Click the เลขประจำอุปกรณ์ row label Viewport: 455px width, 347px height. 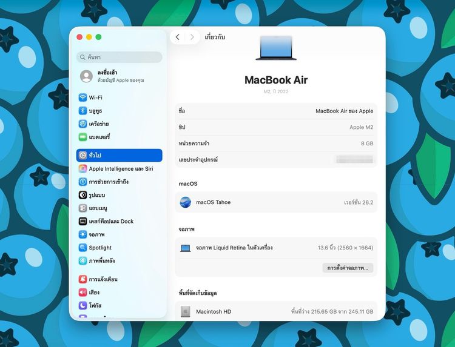tap(198, 160)
